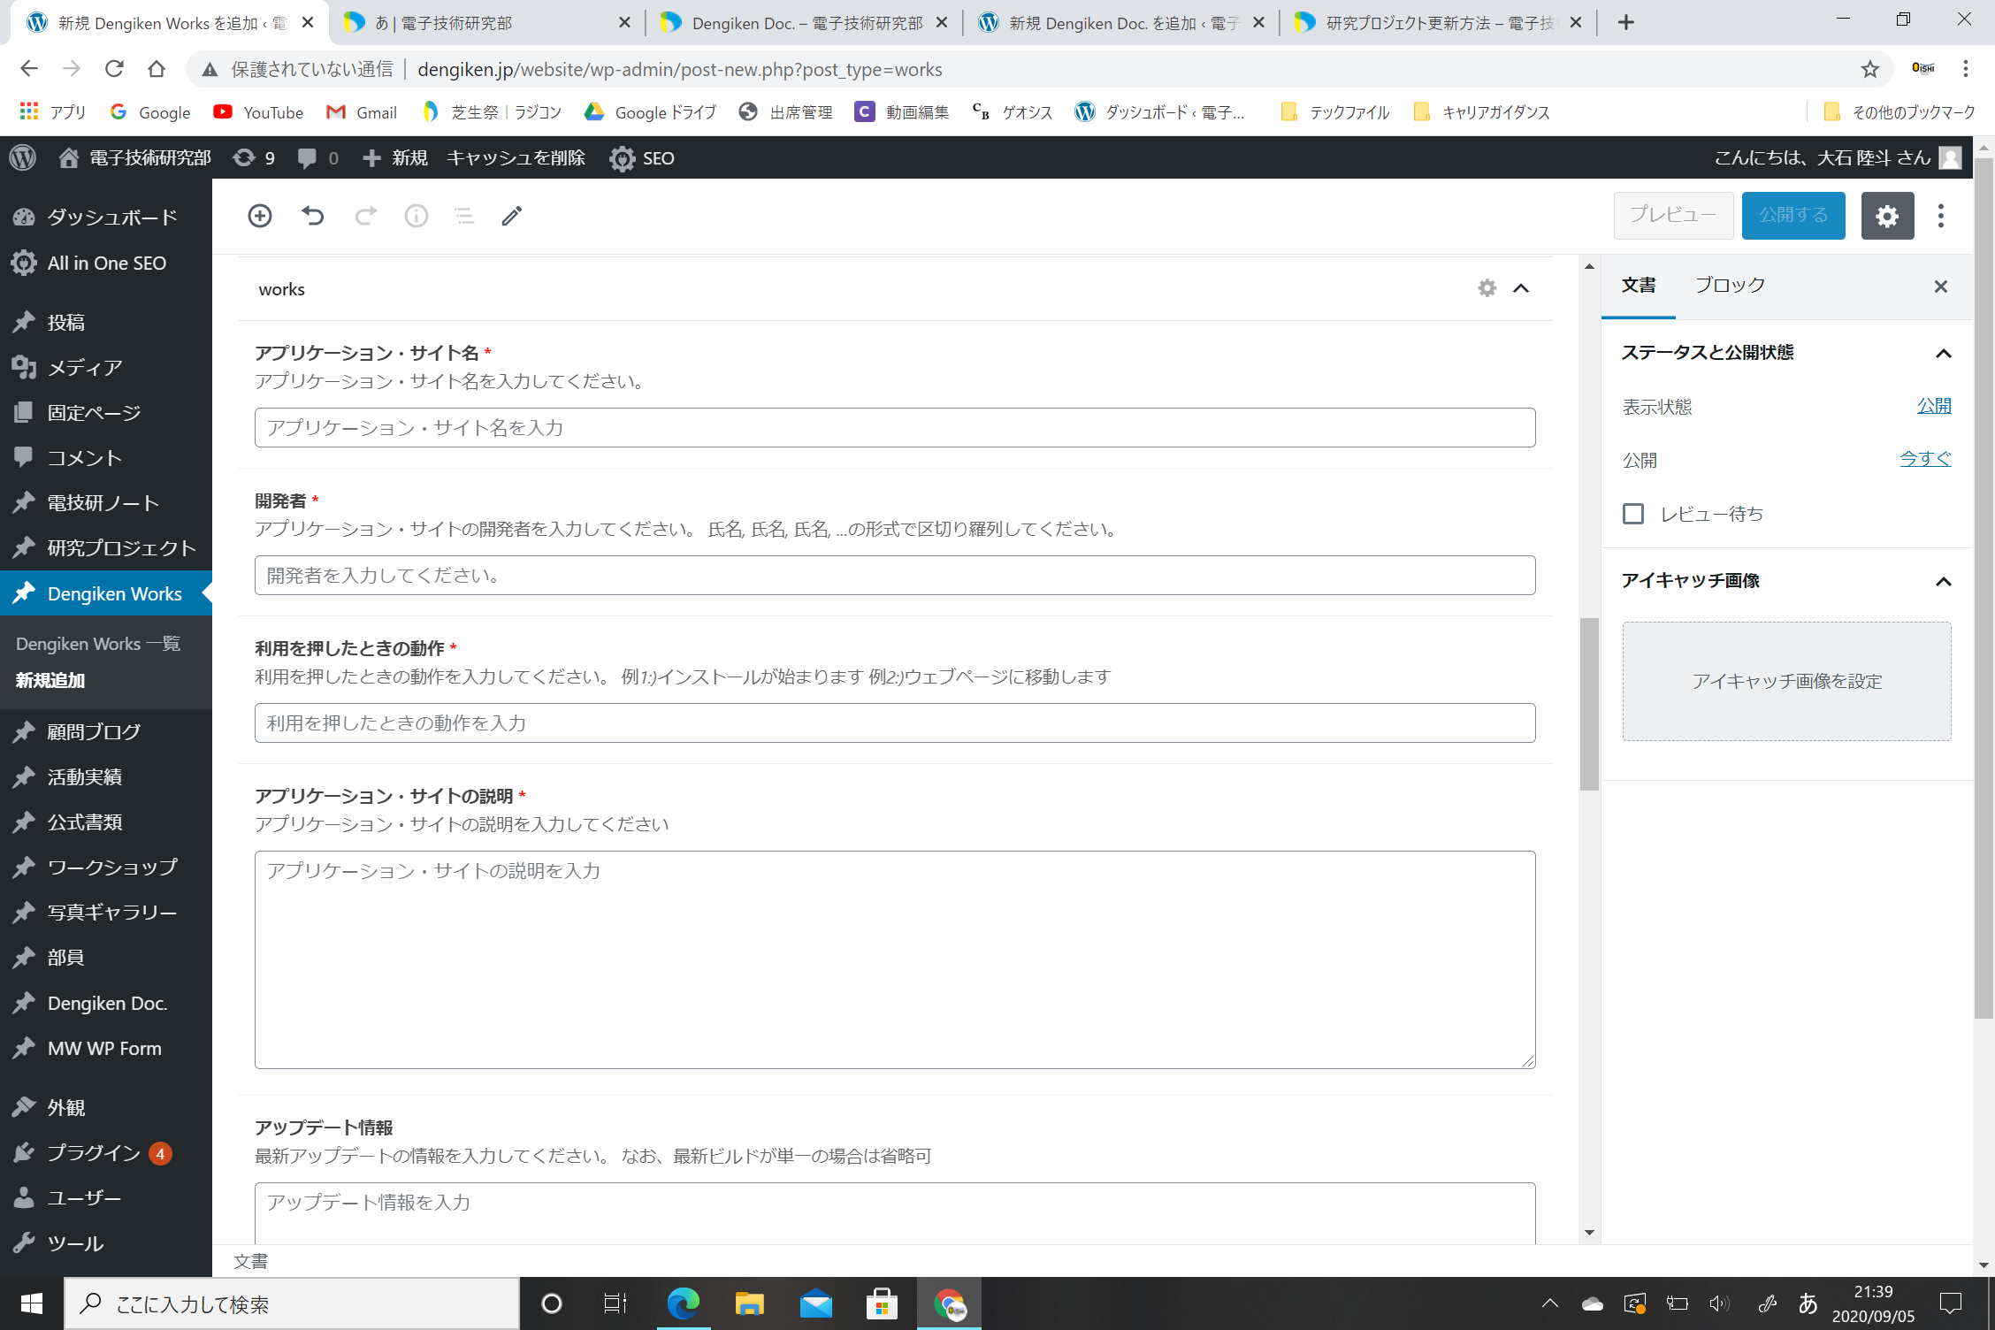The height and width of the screenshot is (1330, 1995).
Task: Open ダッシュボード in admin sidebar
Action: pyautogui.click(x=106, y=217)
